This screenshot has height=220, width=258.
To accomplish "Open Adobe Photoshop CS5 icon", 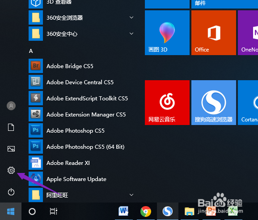I will pyautogui.click(x=36, y=130).
